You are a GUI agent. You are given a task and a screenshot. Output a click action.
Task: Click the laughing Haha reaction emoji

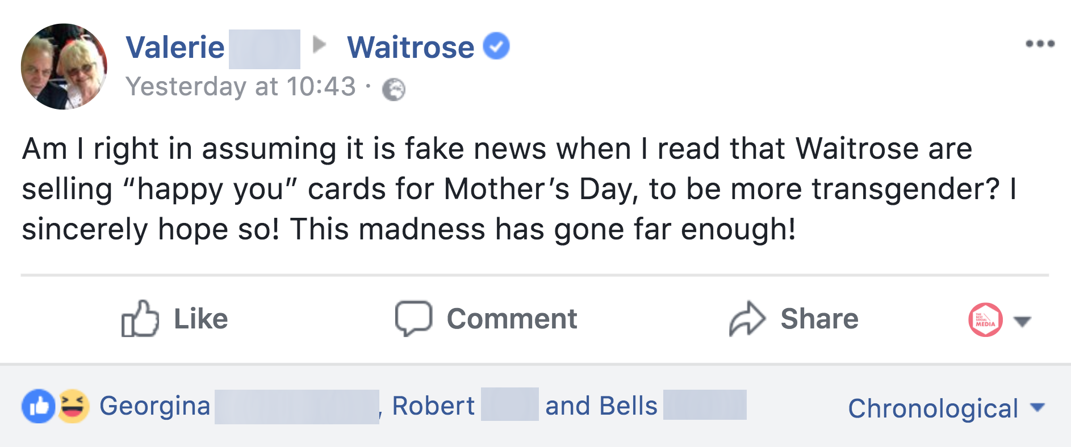click(73, 406)
